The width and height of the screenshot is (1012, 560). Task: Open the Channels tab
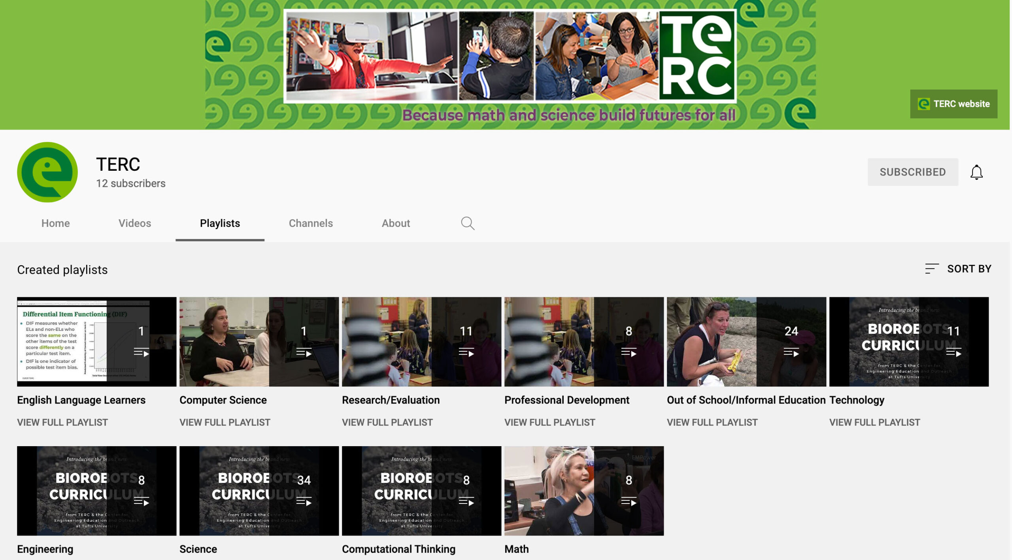click(x=311, y=223)
